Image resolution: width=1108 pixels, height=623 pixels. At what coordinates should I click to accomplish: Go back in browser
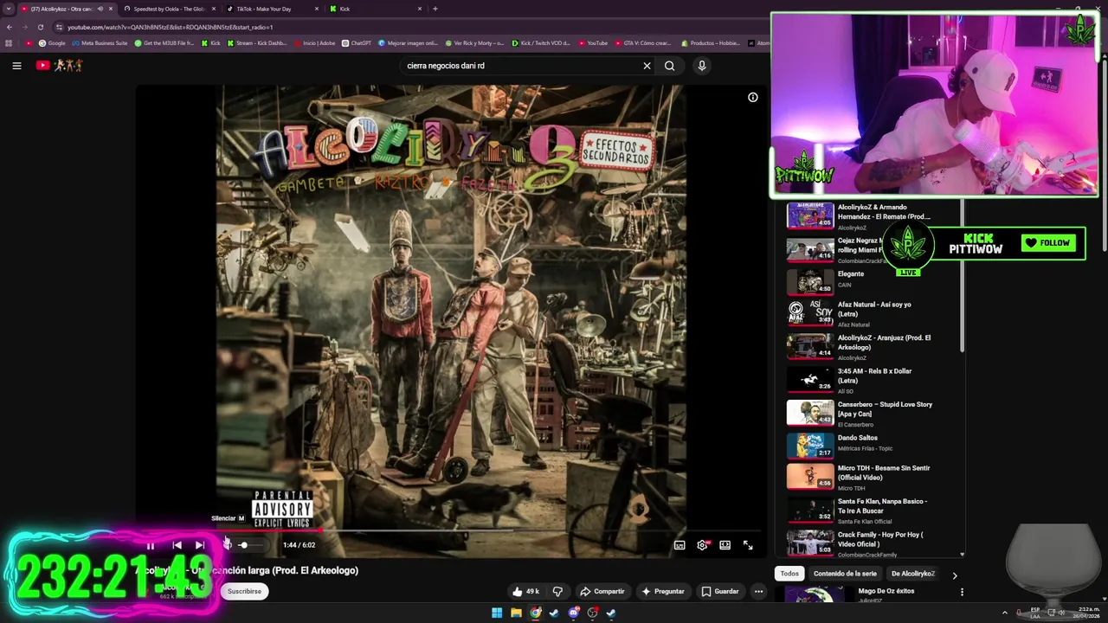[x=10, y=27]
